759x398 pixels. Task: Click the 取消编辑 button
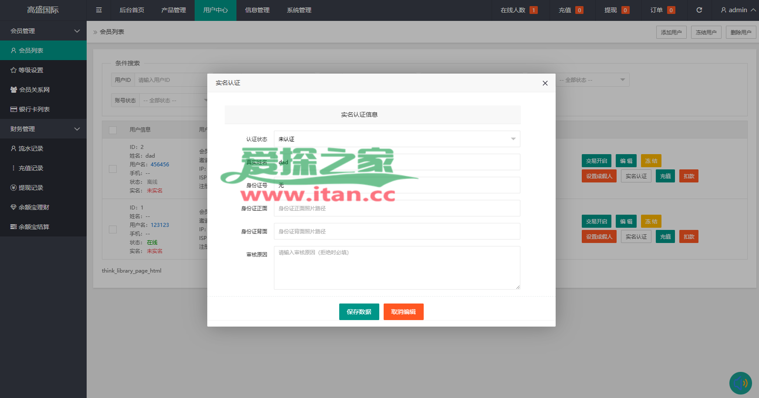click(403, 312)
